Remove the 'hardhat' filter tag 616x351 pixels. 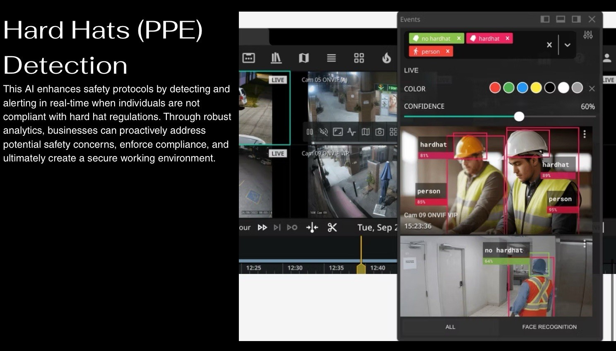pyautogui.click(x=507, y=38)
